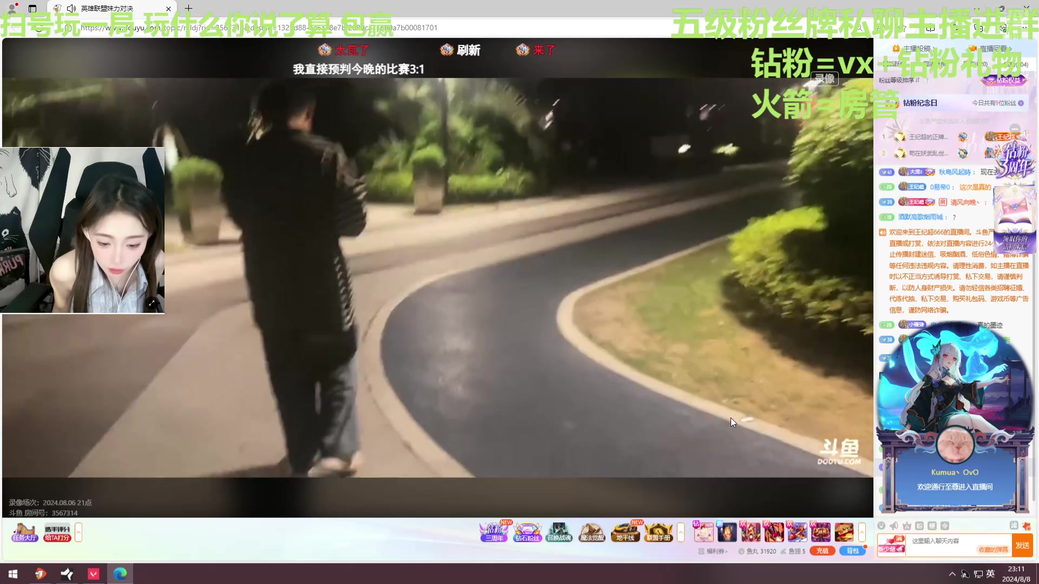Viewport: 1039px width, 584px height.
Task: Open a new browser tab
Action: [188, 8]
